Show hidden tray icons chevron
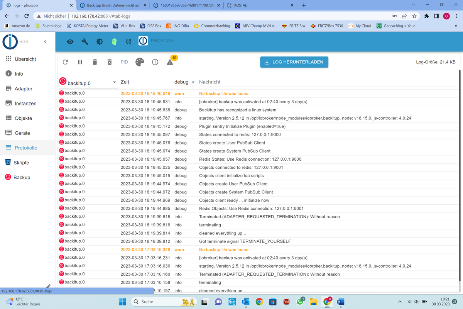Image resolution: width=463 pixels, height=309 pixels. tap(400, 302)
